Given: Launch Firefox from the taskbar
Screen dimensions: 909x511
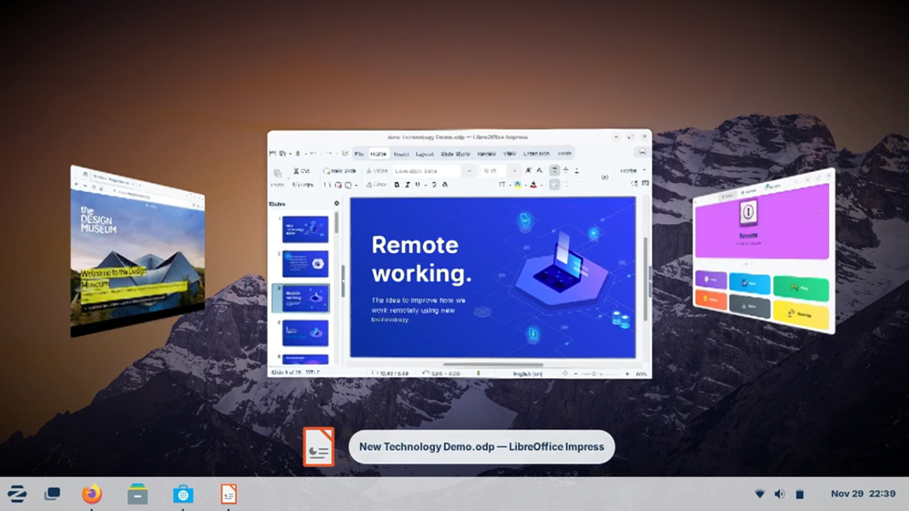Looking at the screenshot, I should click(92, 494).
